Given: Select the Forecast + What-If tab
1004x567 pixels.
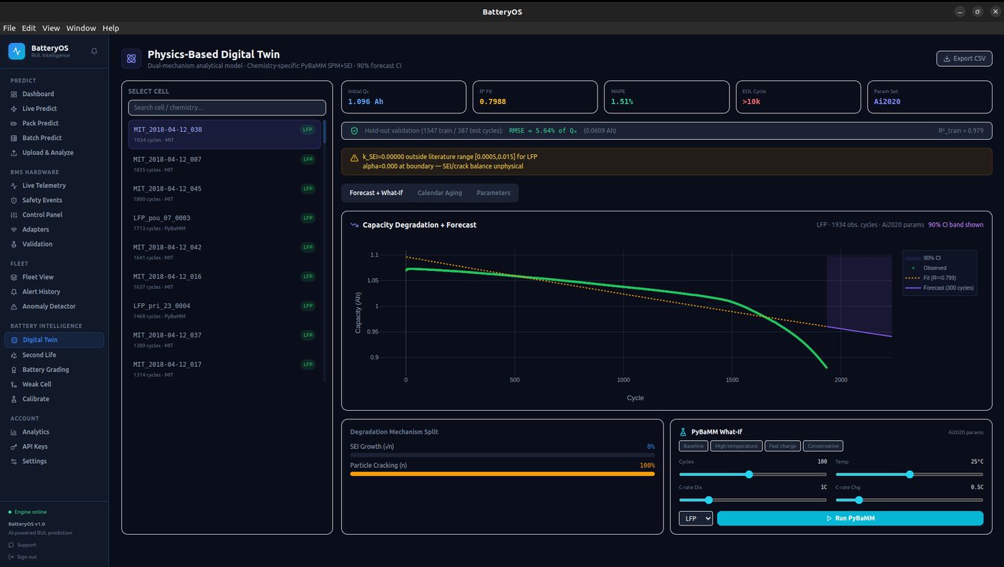Looking at the screenshot, I should (x=376, y=193).
